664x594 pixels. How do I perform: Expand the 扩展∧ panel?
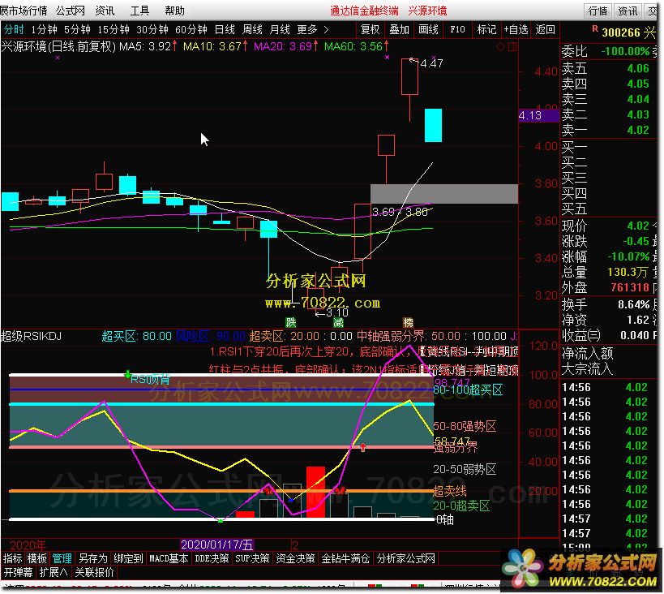[x=54, y=572]
